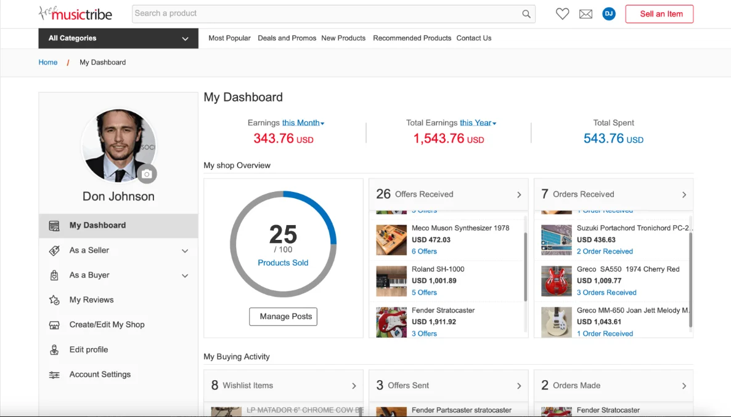This screenshot has height=417, width=731.
Task: Expand the As a Seller section
Action: 185,251
